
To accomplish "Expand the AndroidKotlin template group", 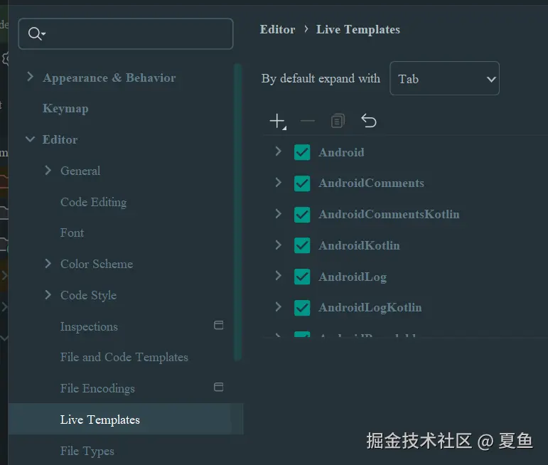I will pyautogui.click(x=278, y=245).
